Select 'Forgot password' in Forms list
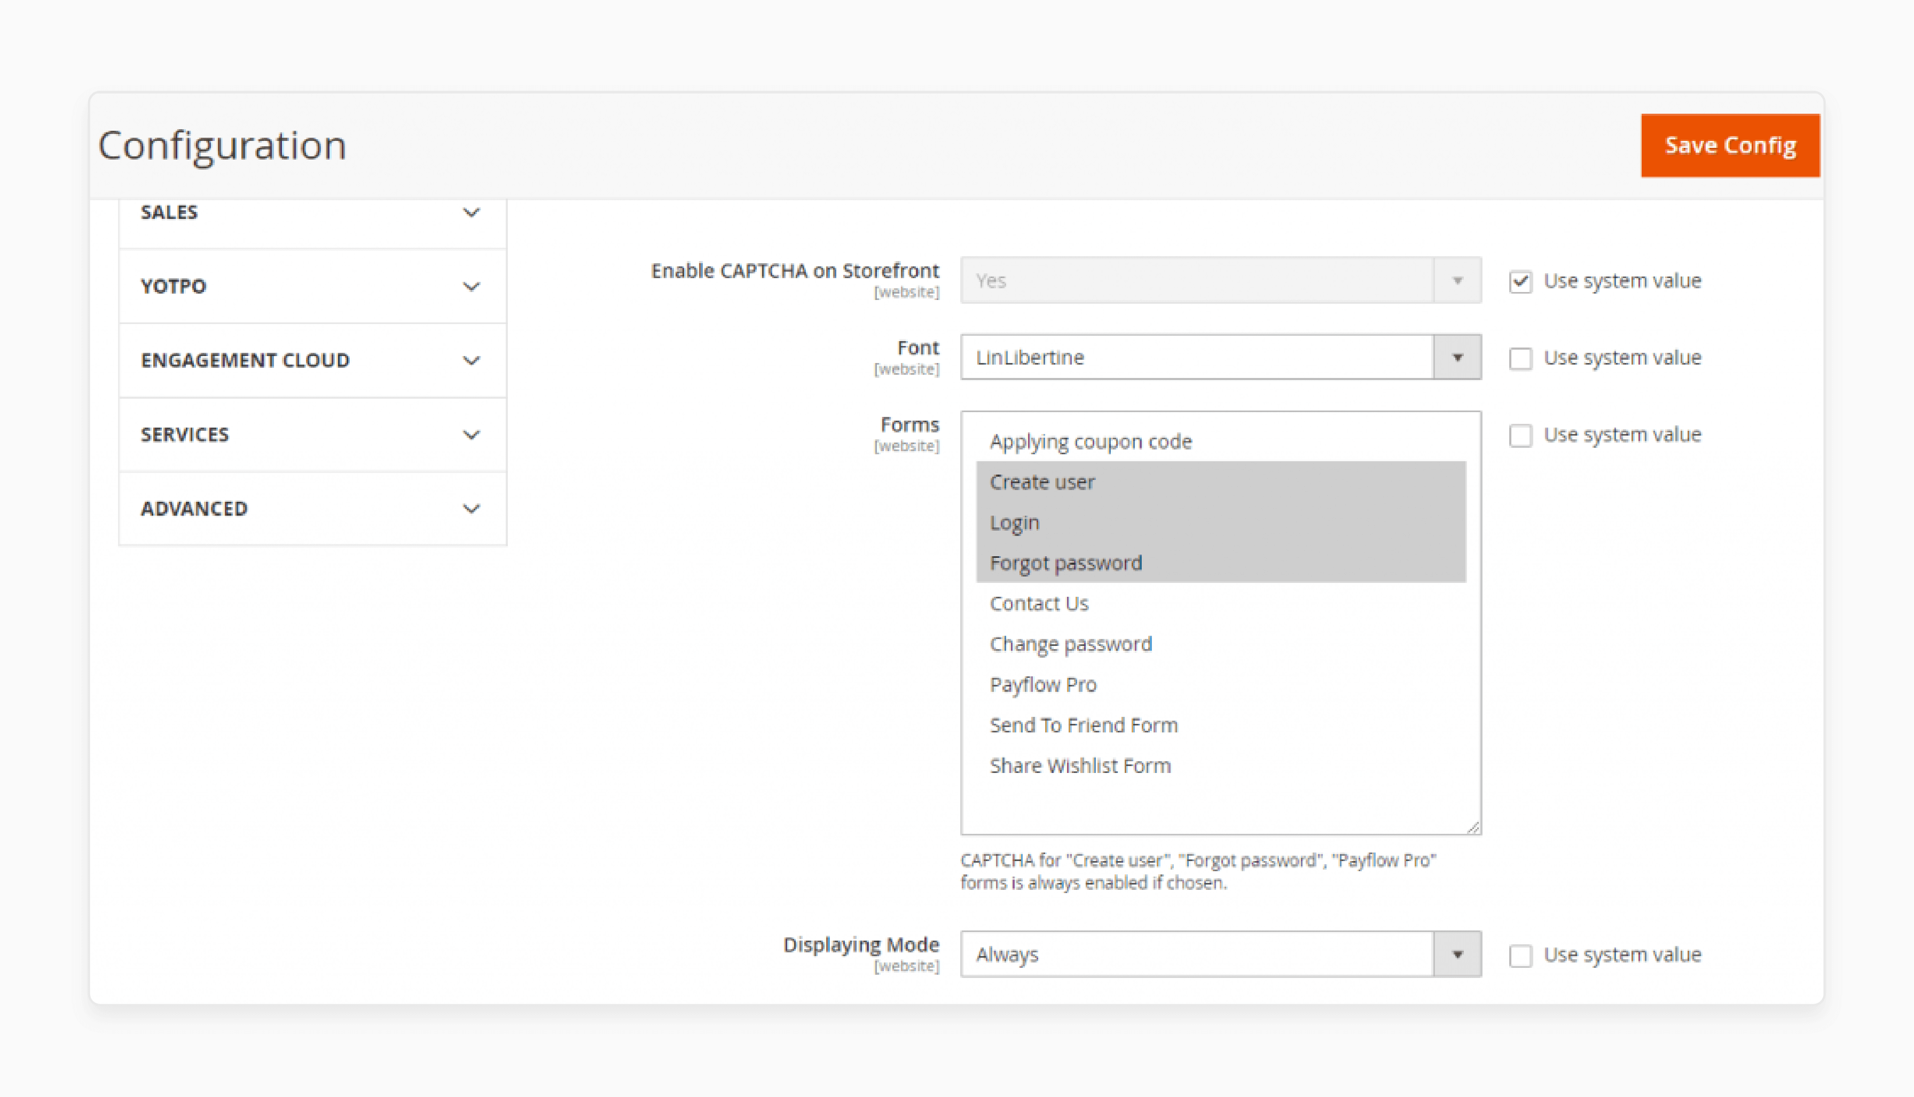 (x=1221, y=563)
